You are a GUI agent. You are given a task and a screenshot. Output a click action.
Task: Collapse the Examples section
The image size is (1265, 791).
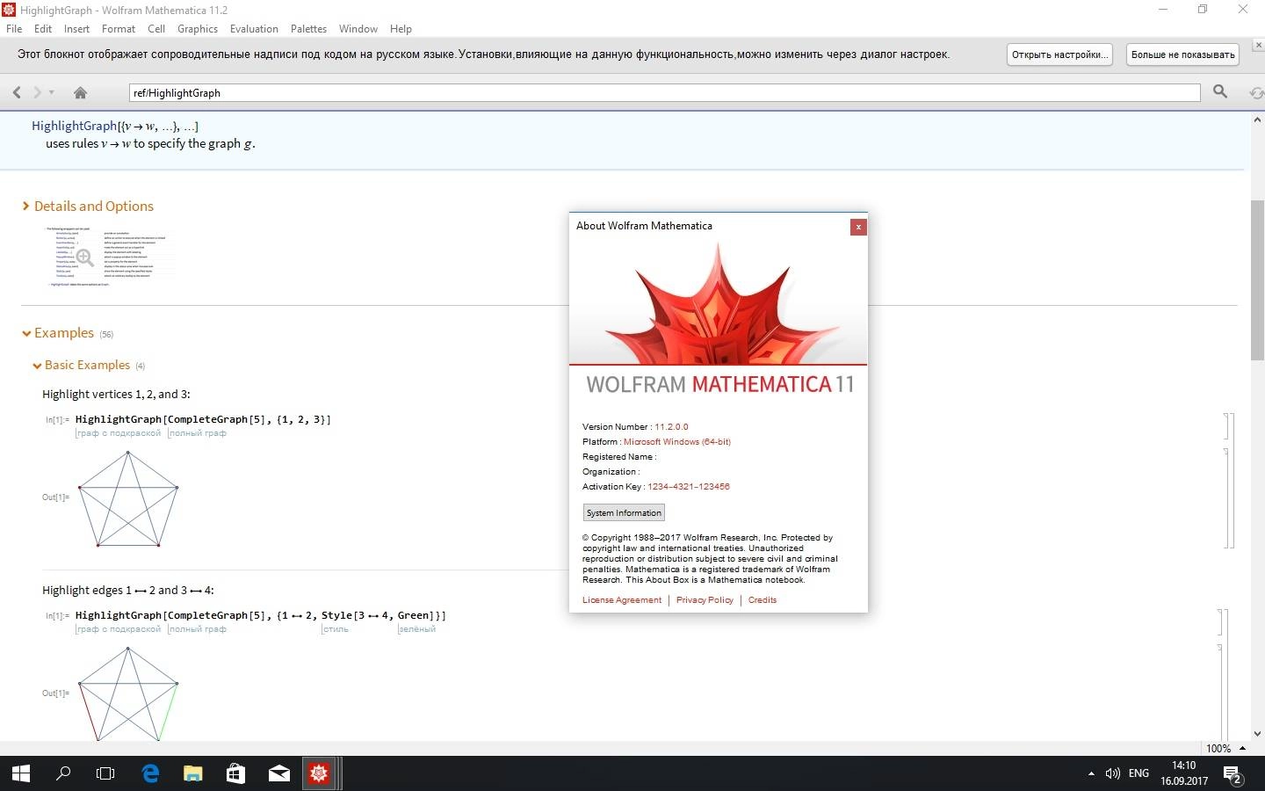pyautogui.click(x=58, y=333)
